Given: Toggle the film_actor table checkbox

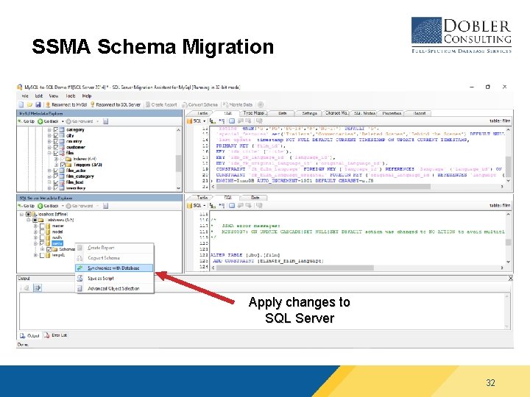Looking at the screenshot, I should pos(56,171).
